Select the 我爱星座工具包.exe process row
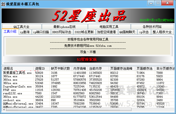The height and width of the screenshot is (114, 176). coord(89,73)
